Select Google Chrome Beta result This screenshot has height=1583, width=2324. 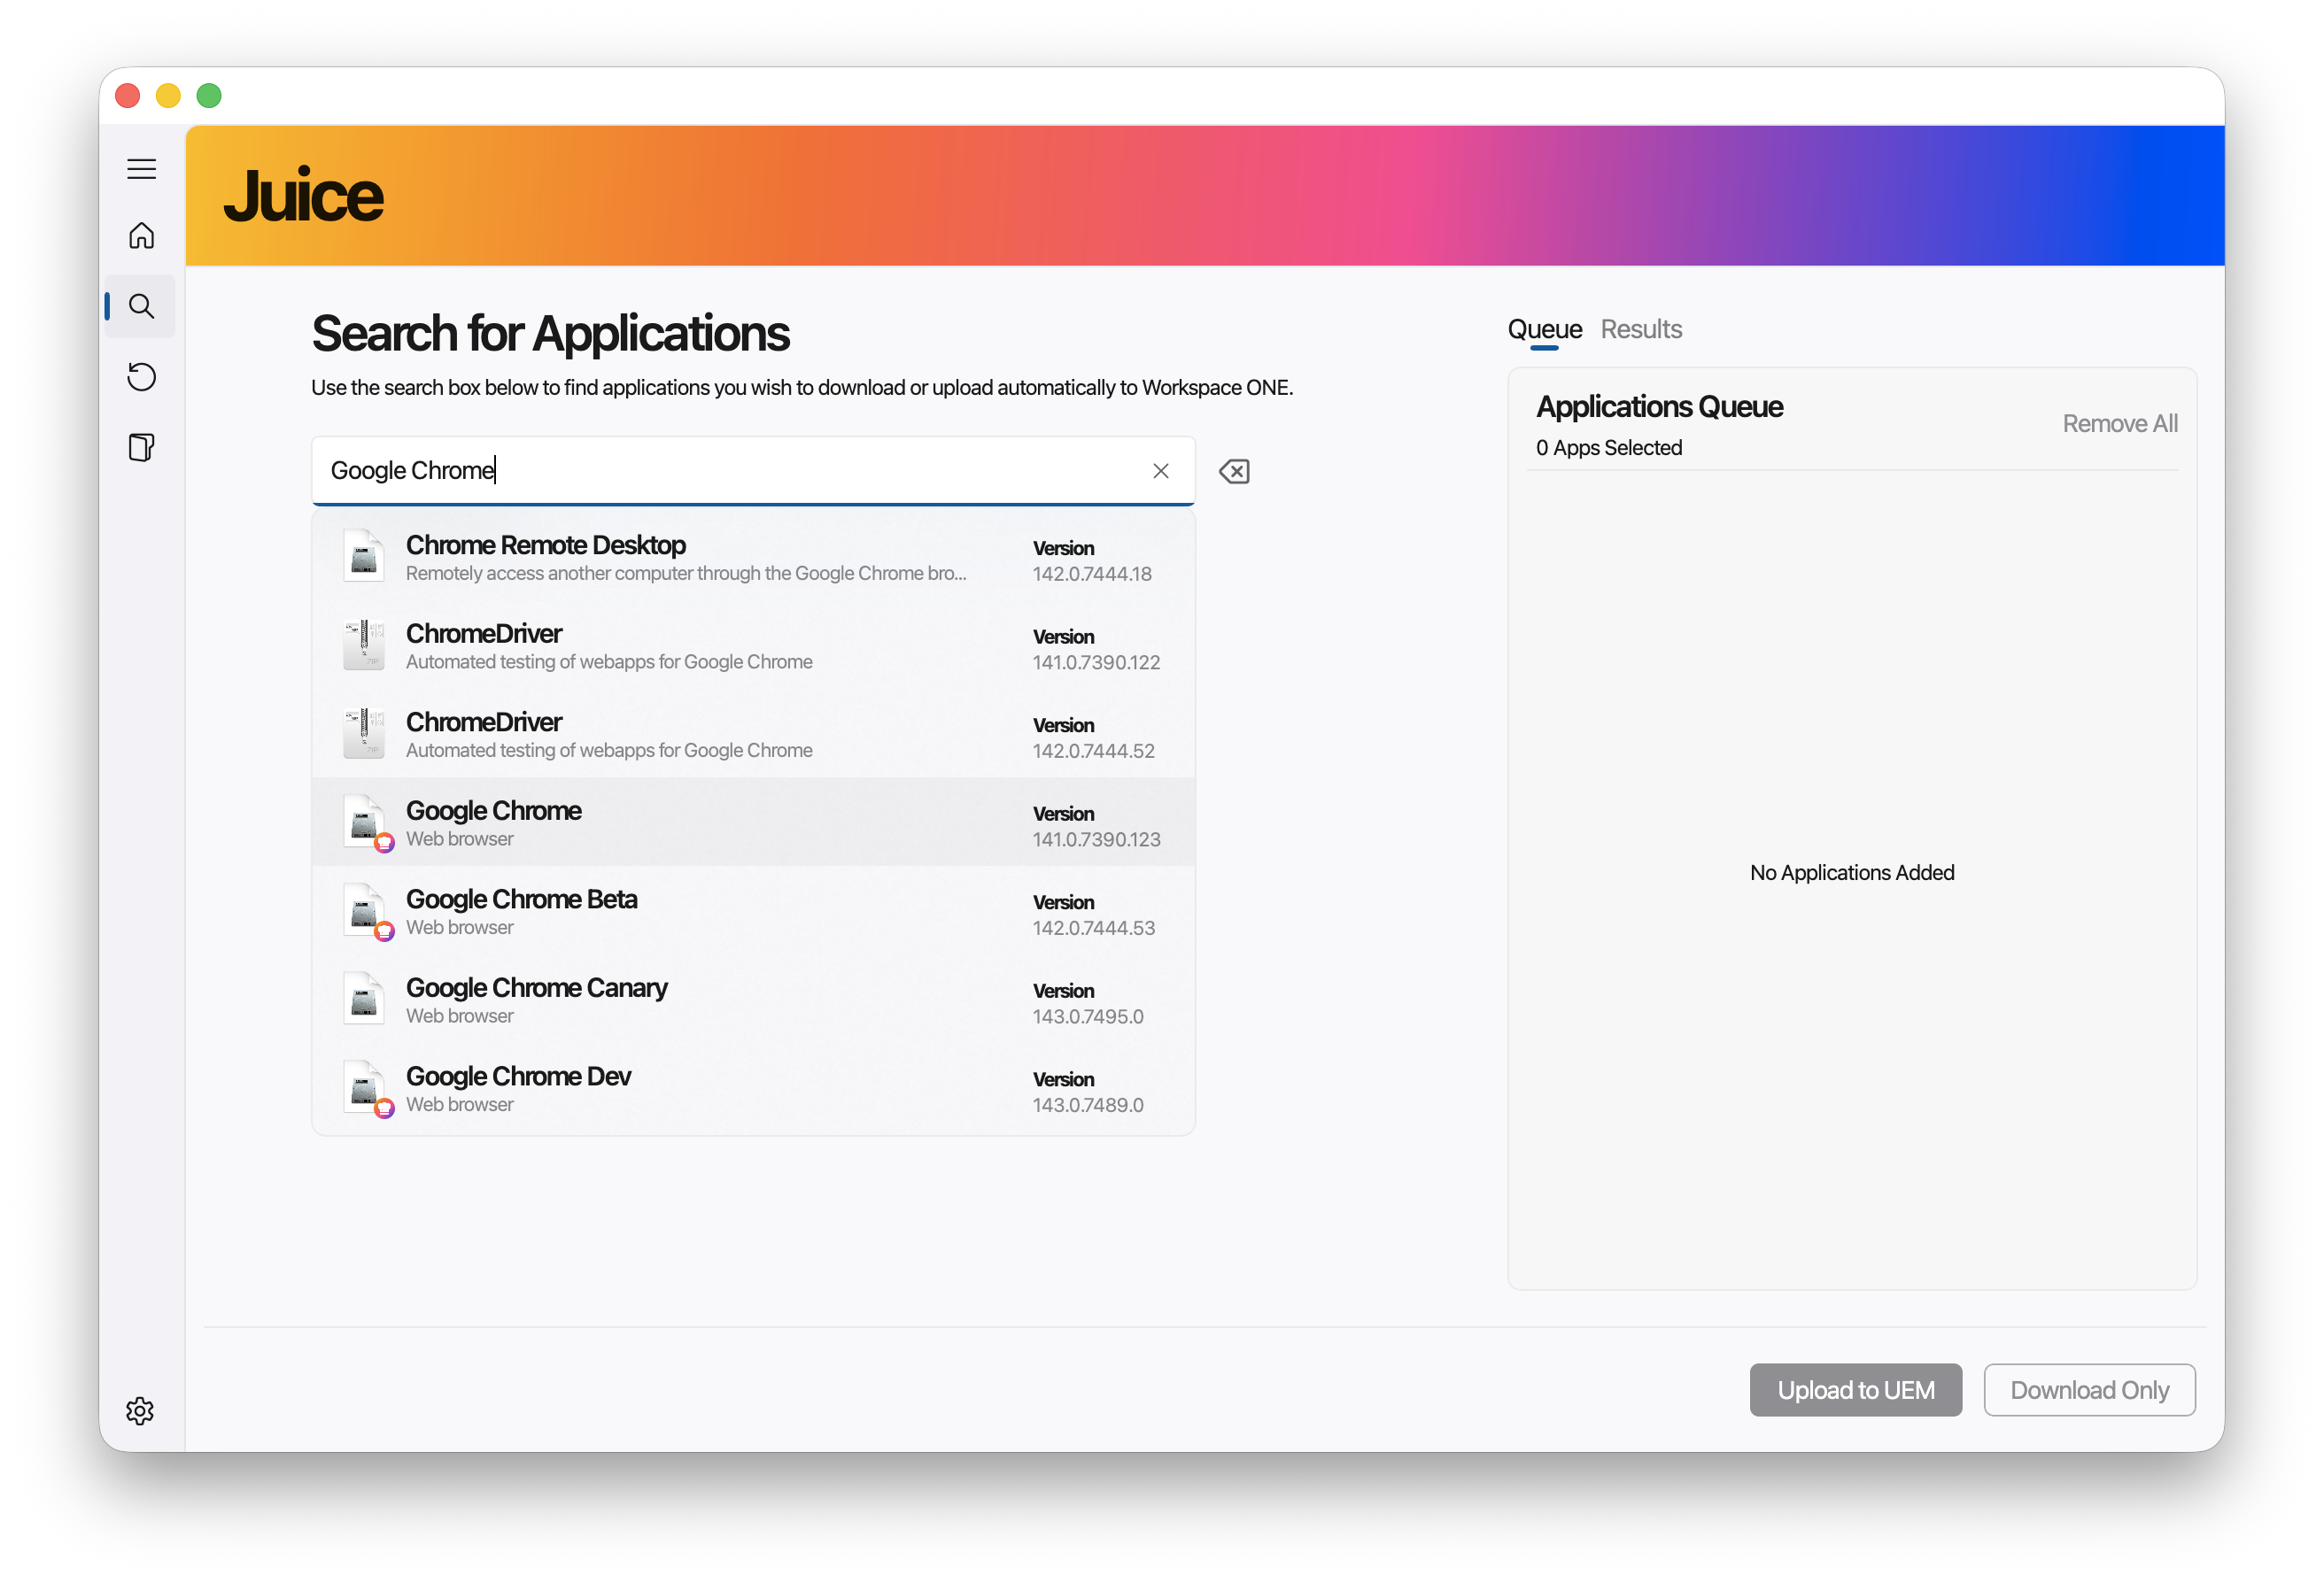click(x=753, y=911)
